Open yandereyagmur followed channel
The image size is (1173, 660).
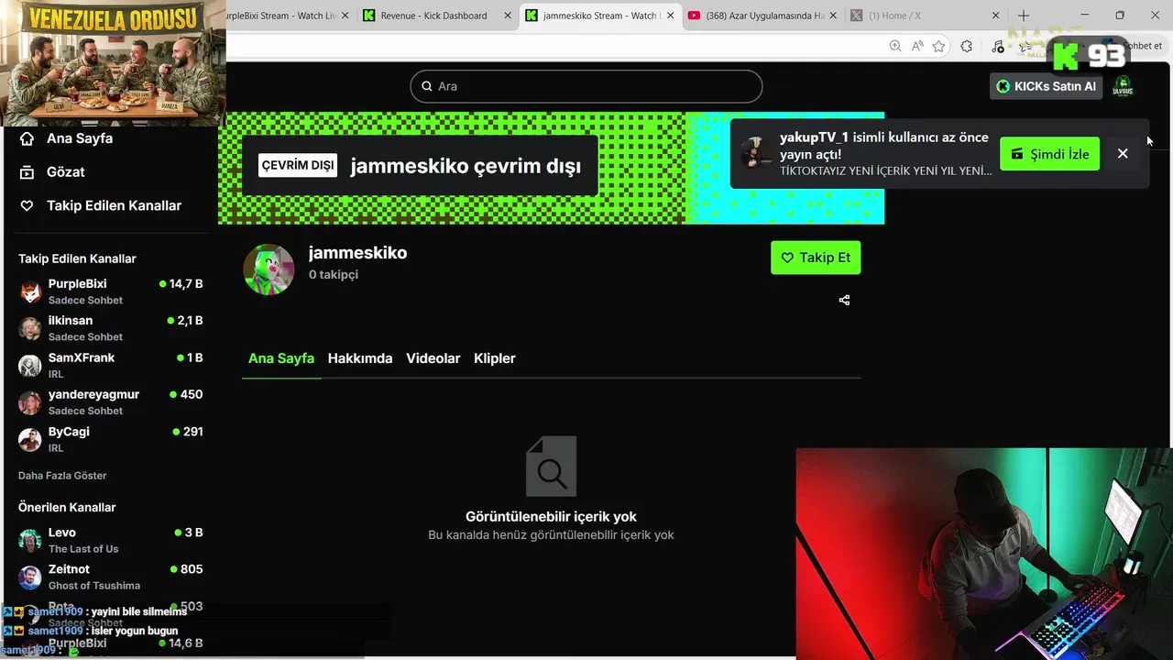[x=111, y=401]
